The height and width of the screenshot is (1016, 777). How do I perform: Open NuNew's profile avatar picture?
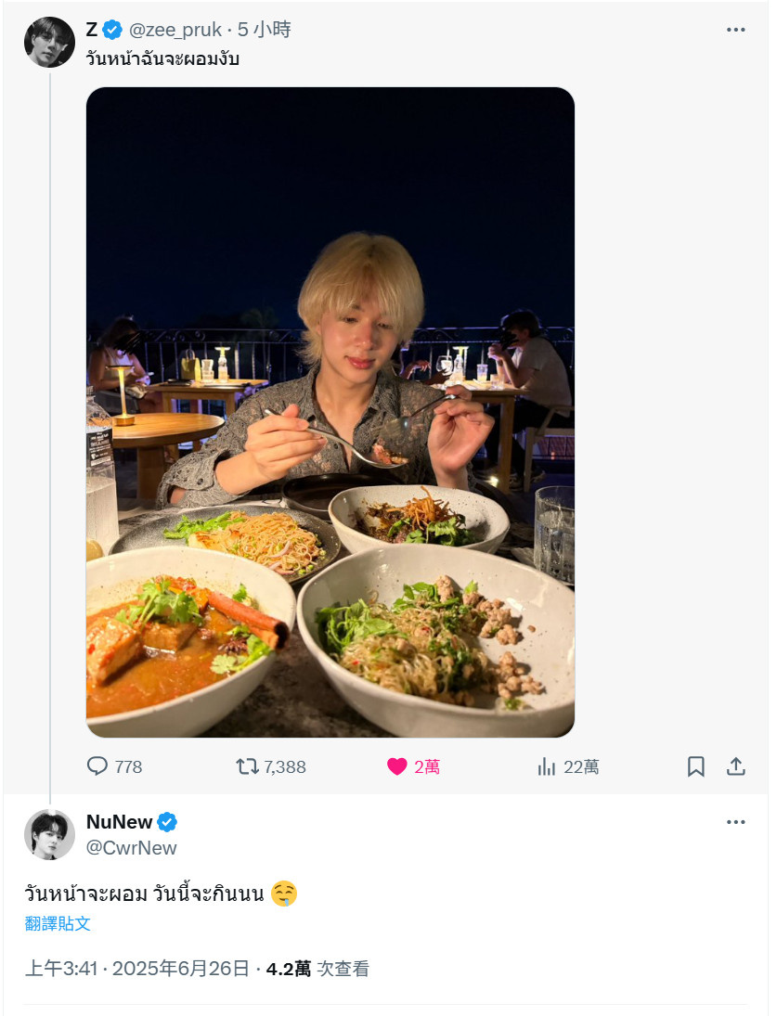coord(49,834)
